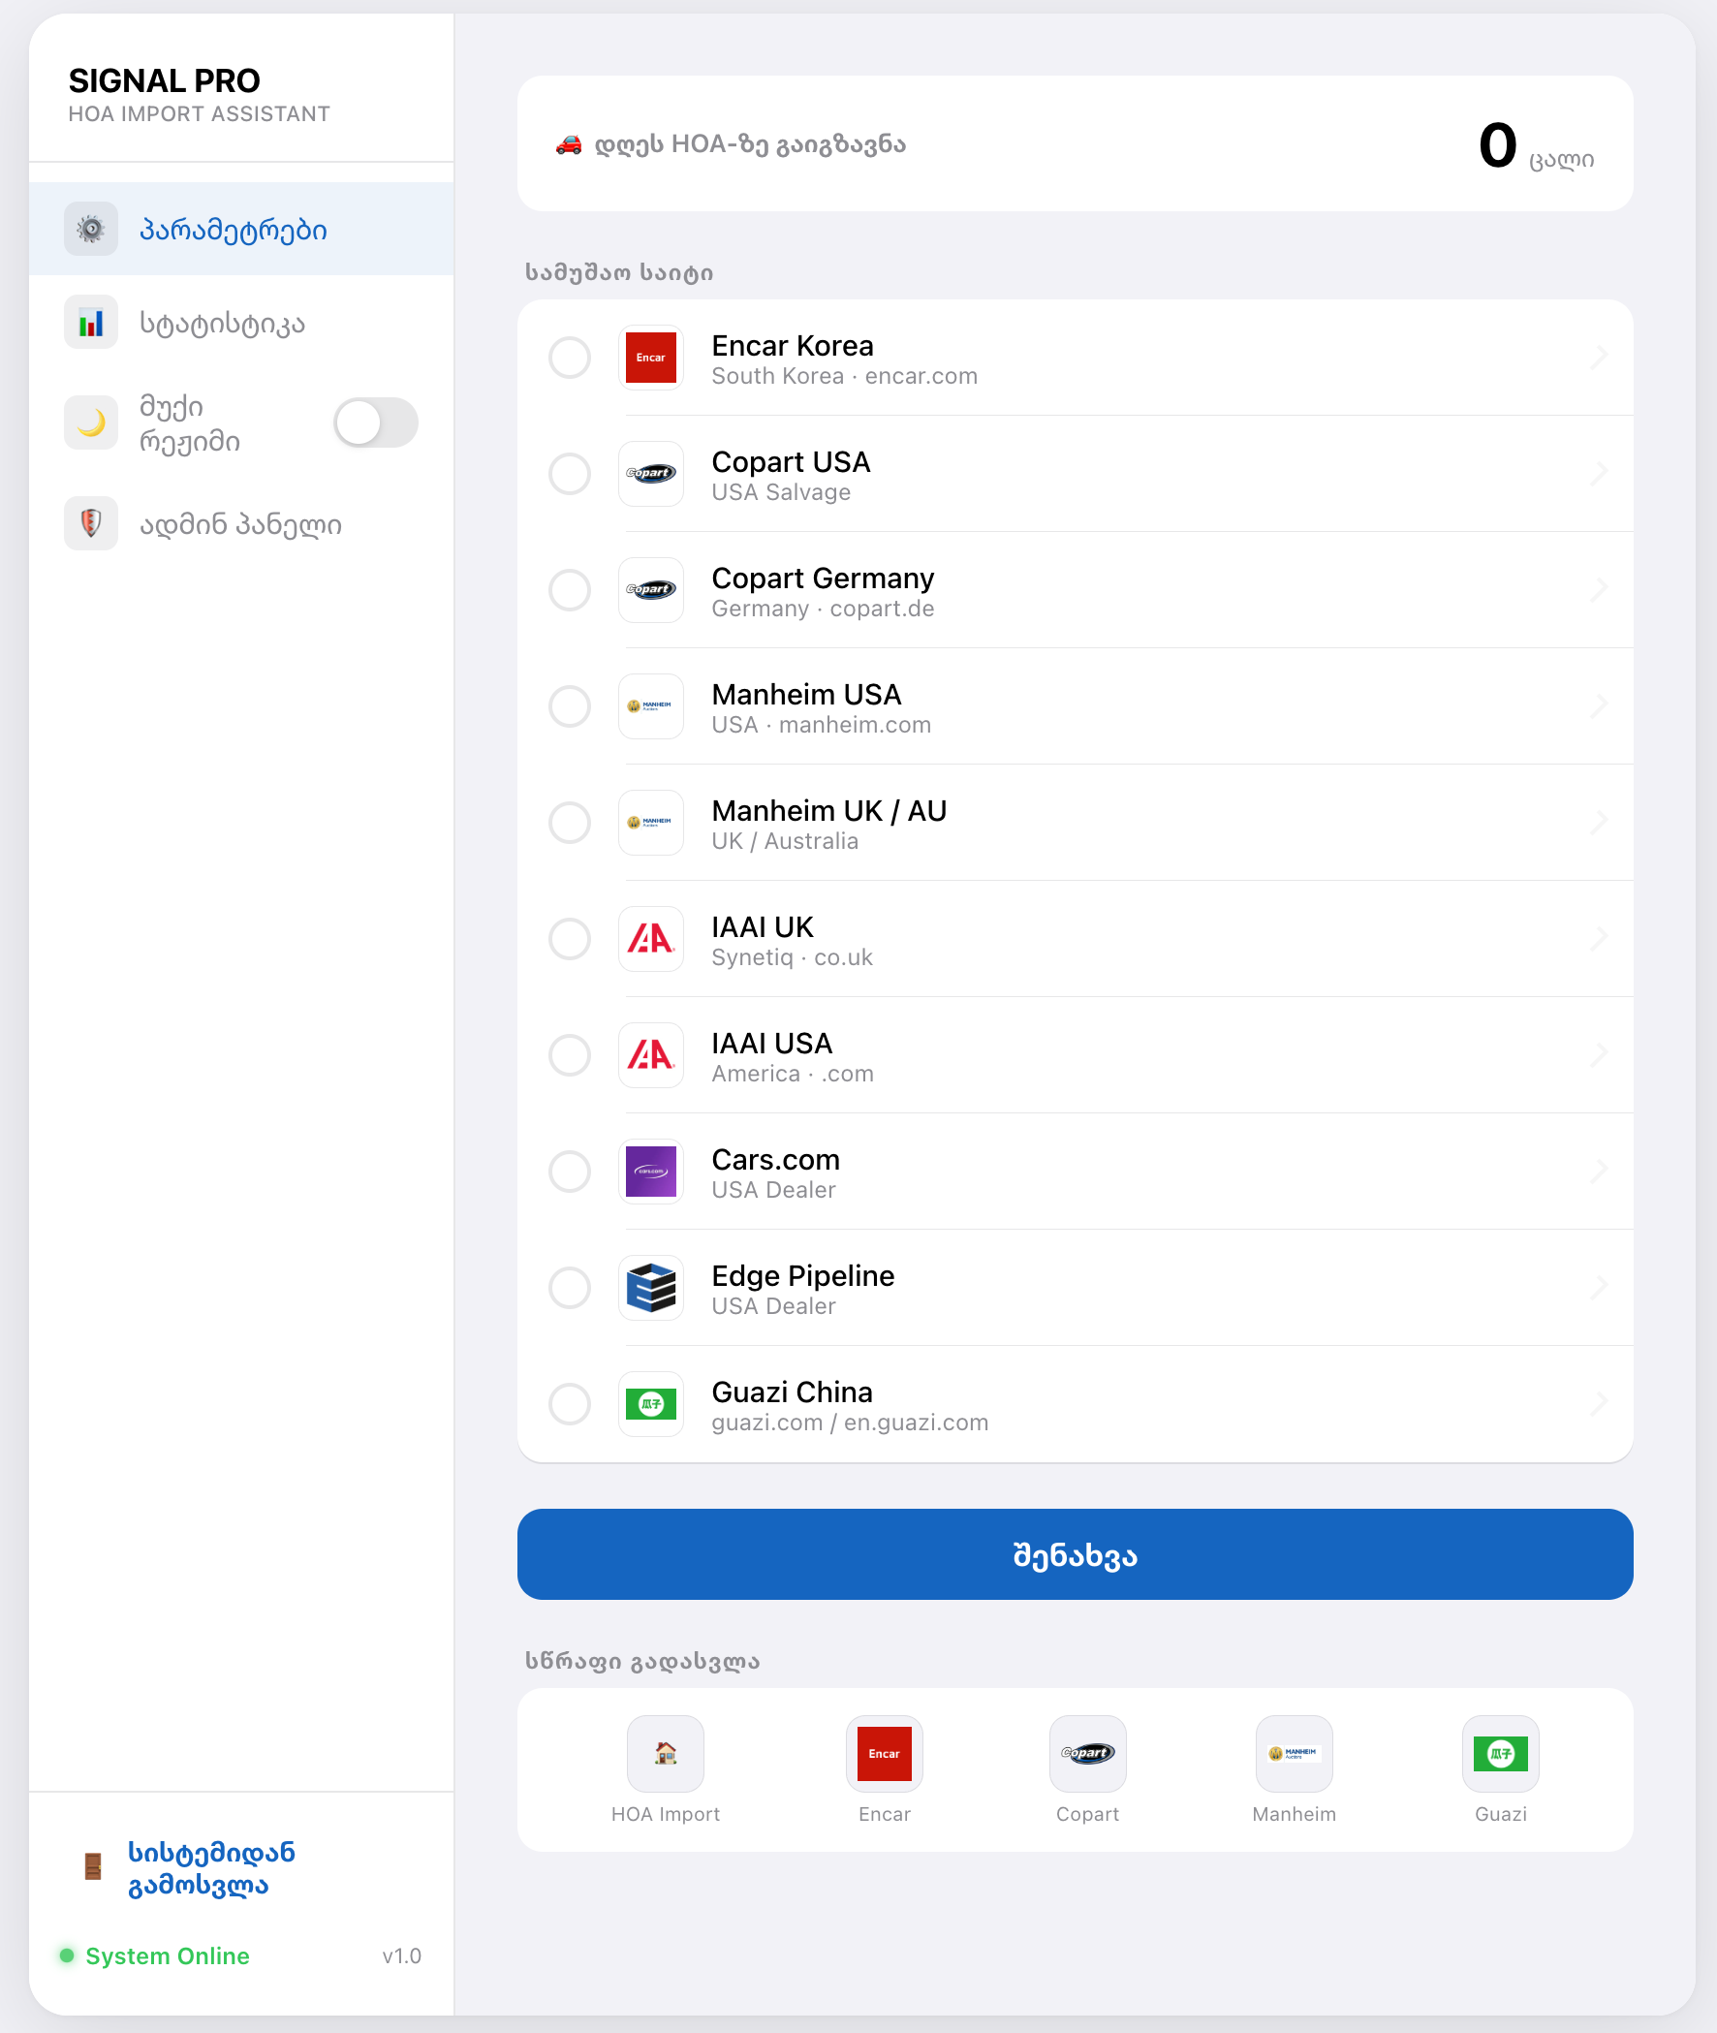Open Encar quick link icon
The width and height of the screenshot is (1717, 2033).
(884, 1754)
